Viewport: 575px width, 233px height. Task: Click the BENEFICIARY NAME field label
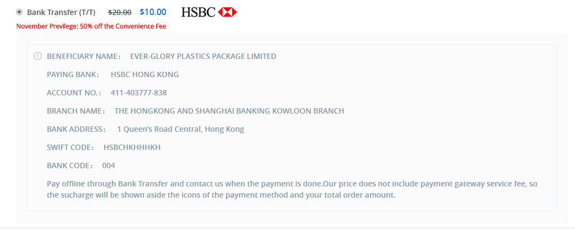pyautogui.click(x=84, y=56)
